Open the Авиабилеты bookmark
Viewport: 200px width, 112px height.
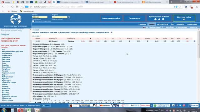pos(27,11)
